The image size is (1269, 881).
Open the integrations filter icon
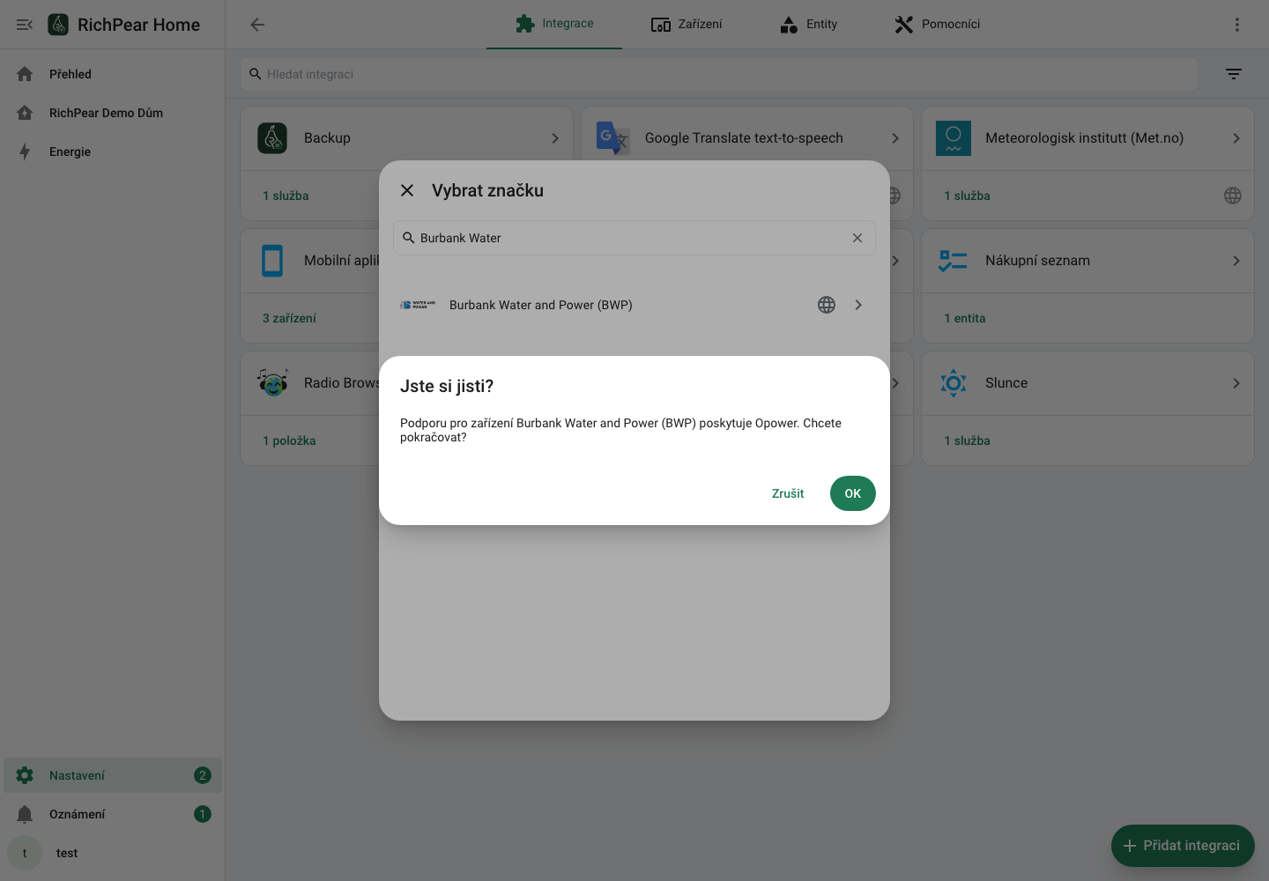pos(1234,74)
